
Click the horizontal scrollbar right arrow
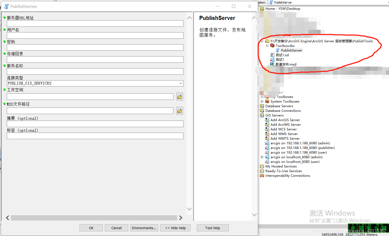(180, 218)
